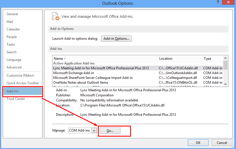Confirm with the OK button
236x149 pixels.
tap(198, 143)
